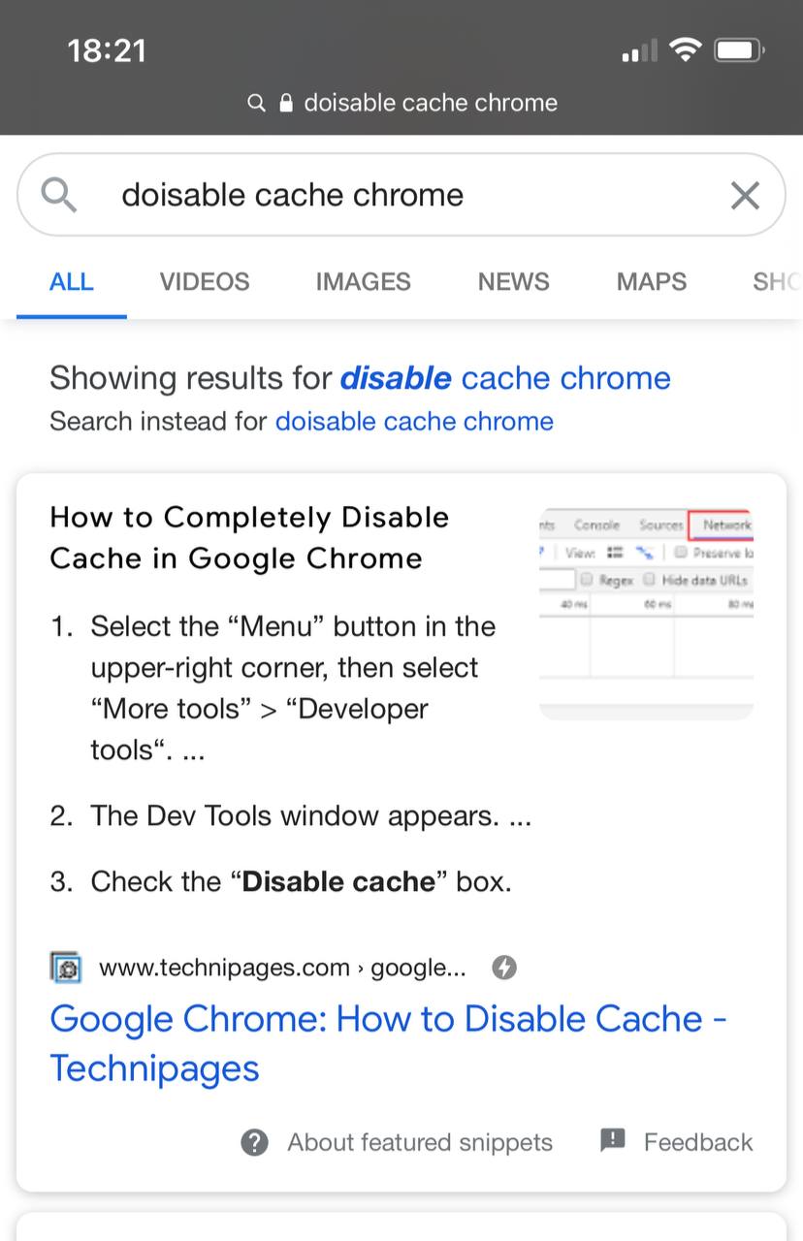Switch to the Images tab

pyautogui.click(x=363, y=282)
